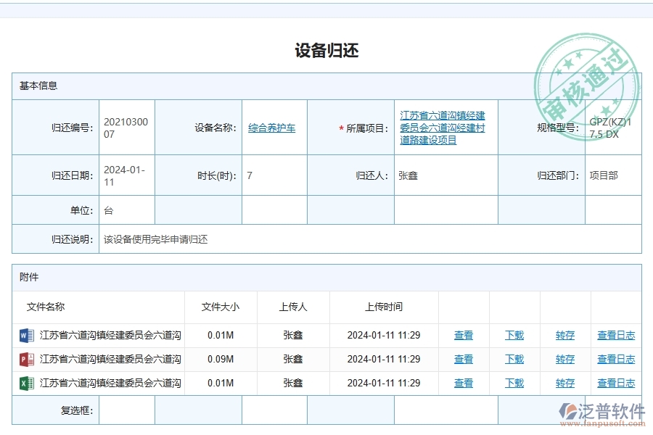Open 查看日志 for the first attachment
Screen dimensions: 653x435
(x=615, y=335)
